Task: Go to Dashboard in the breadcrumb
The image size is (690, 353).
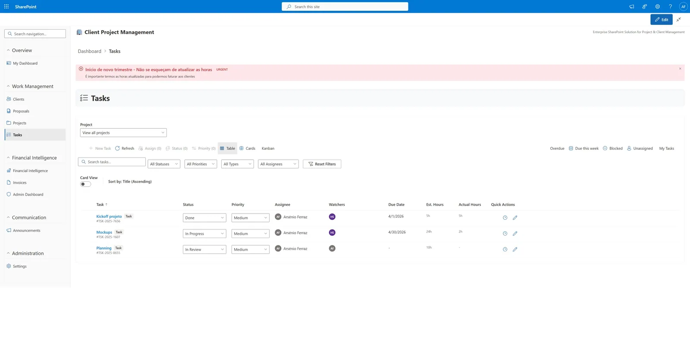Action: pyautogui.click(x=89, y=51)
